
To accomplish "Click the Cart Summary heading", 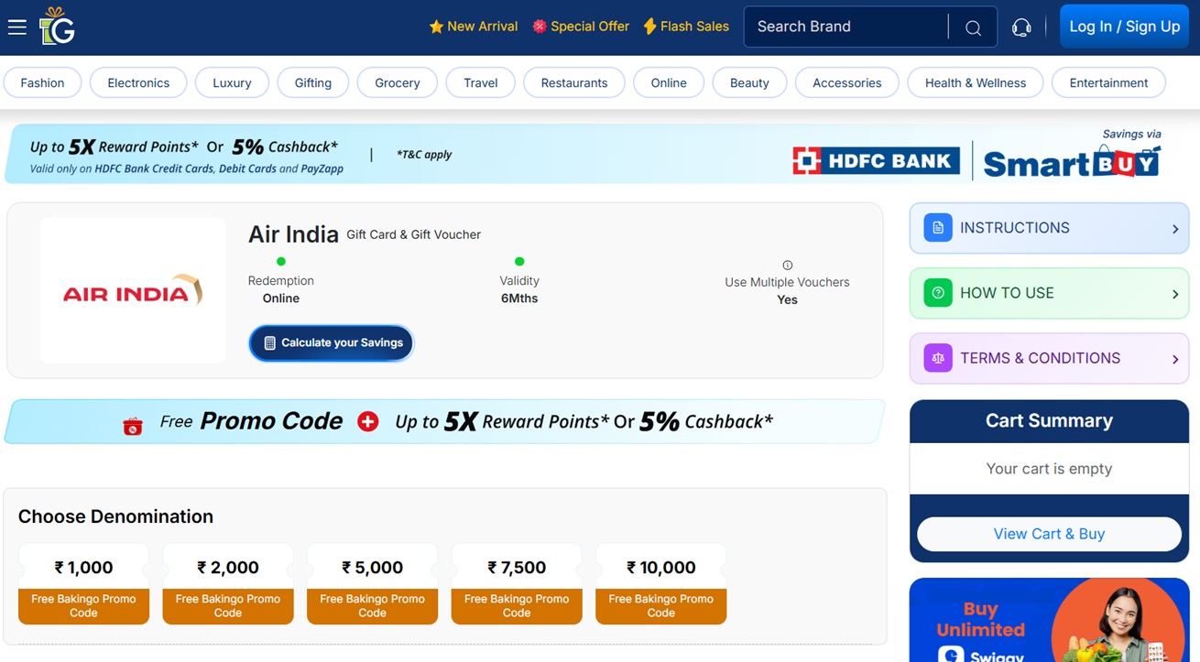I will pyautogui.click(x=1049, y=421).
